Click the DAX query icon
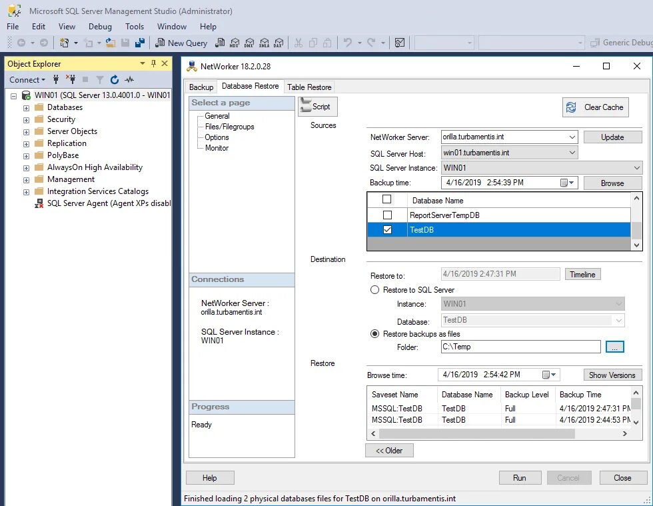 pyautogui.click(x=279, y=43)
